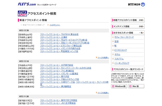Open 横浜鶴見店 link
Image resolution: width=162 pixels, height=106 pixels.
pyautogui.click(x=56, y=86)
